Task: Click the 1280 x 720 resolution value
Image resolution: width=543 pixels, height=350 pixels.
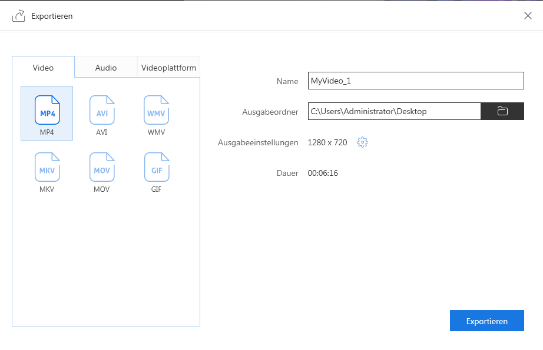Action: (327, 142)
